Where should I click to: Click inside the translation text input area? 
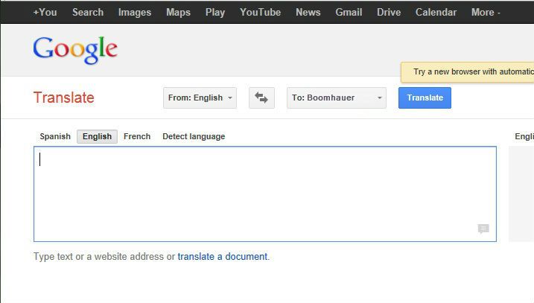[264, 194]
